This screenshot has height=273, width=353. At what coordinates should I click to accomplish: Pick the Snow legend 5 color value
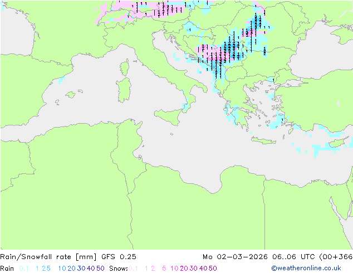pos(164,269)
